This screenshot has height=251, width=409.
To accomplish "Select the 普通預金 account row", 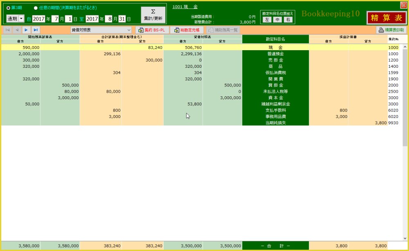I will pyautogui.click(x=275, y=54).
